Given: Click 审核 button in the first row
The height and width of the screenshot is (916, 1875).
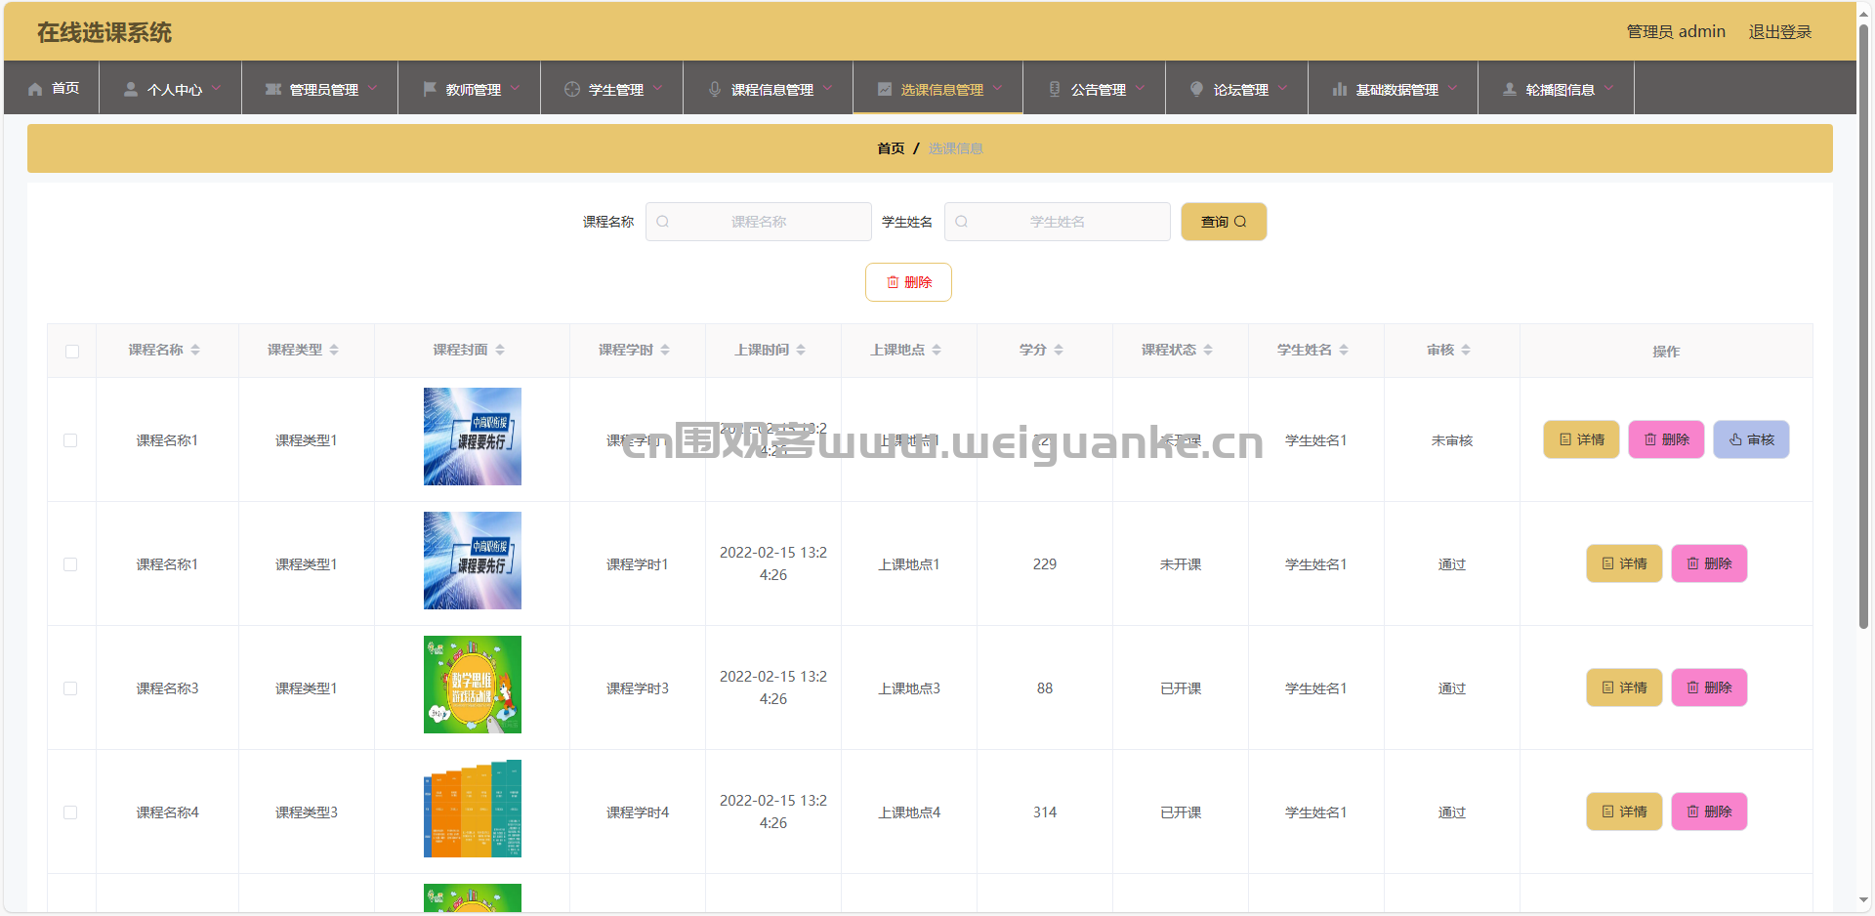Looking at the screenshot, I should click(1750, 439).
